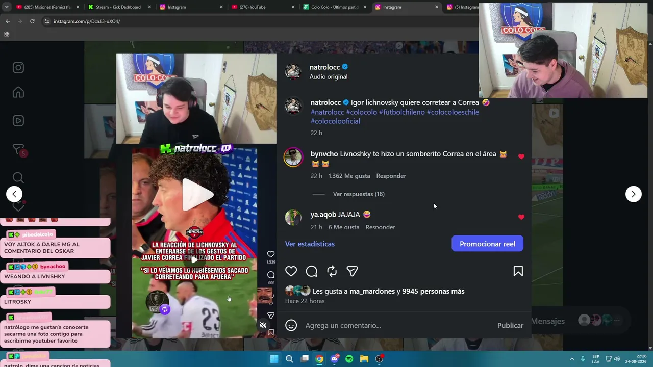
Task: Open Reels from the sidebar
Action: (x=18, y=121)
